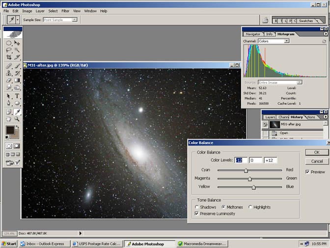Click OK in Color Balance dialog
The width and height of the screenshot is (330, 248).
(317, 153)
